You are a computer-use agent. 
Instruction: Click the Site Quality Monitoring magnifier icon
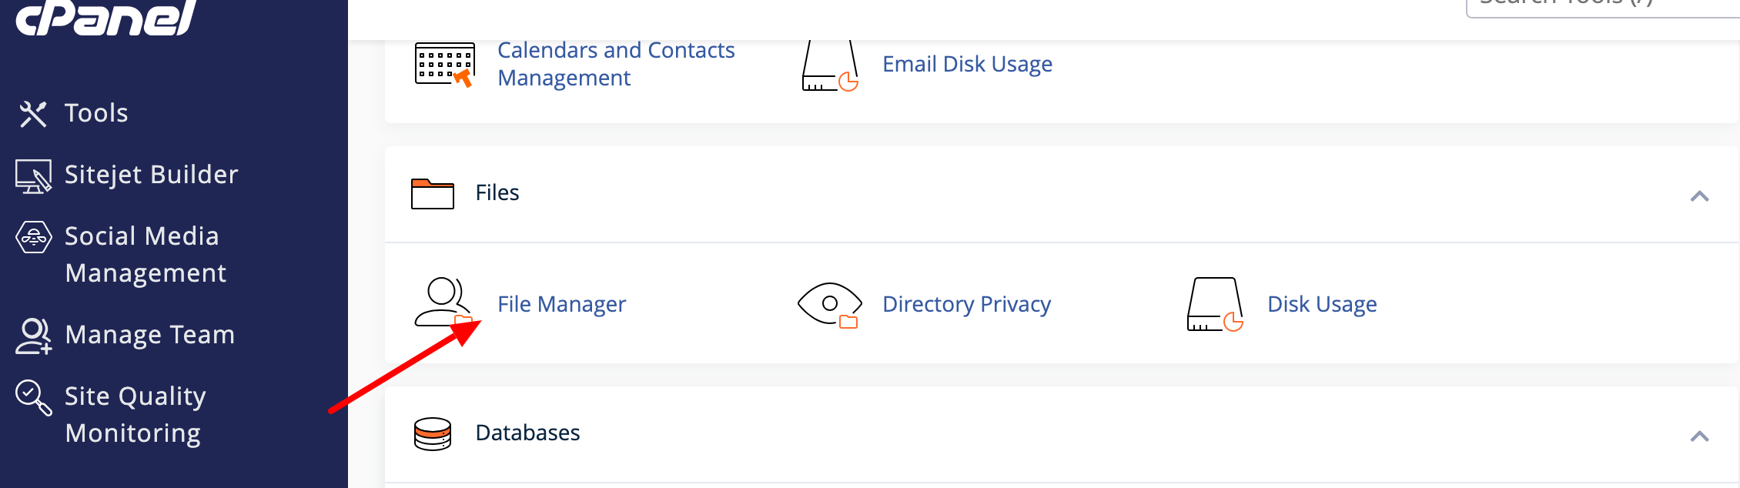(x=34, y=398)
